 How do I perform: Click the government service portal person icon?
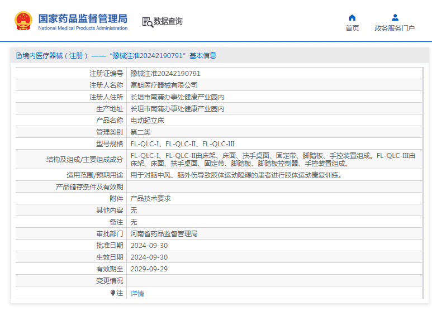coord(395,18)
